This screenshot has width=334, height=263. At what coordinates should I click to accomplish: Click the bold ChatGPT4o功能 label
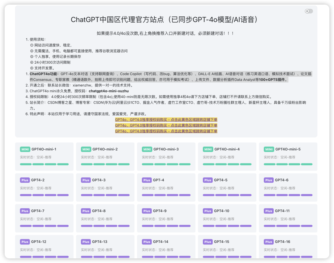coord(44,74)
